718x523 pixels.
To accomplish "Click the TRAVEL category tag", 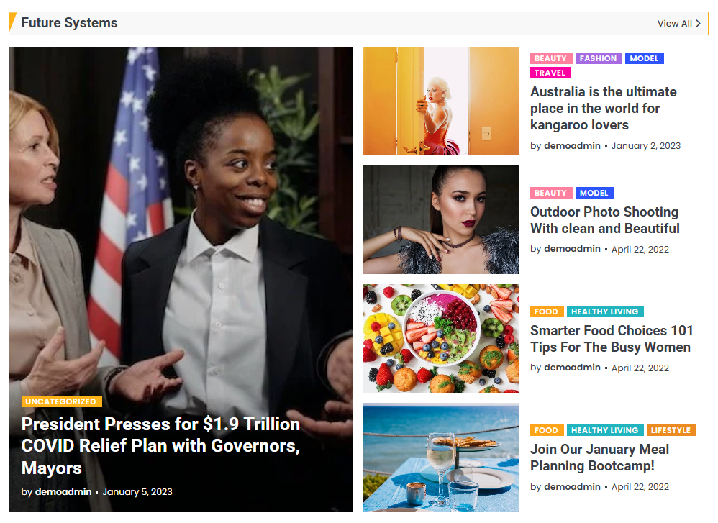I will click(550, 73).
